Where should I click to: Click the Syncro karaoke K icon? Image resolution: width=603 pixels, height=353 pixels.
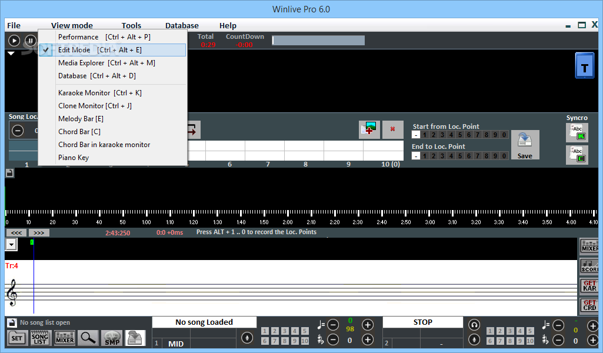[577, 132]
